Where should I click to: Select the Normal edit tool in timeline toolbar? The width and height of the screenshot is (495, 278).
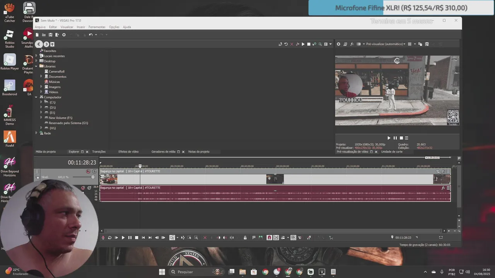(172, 238)
